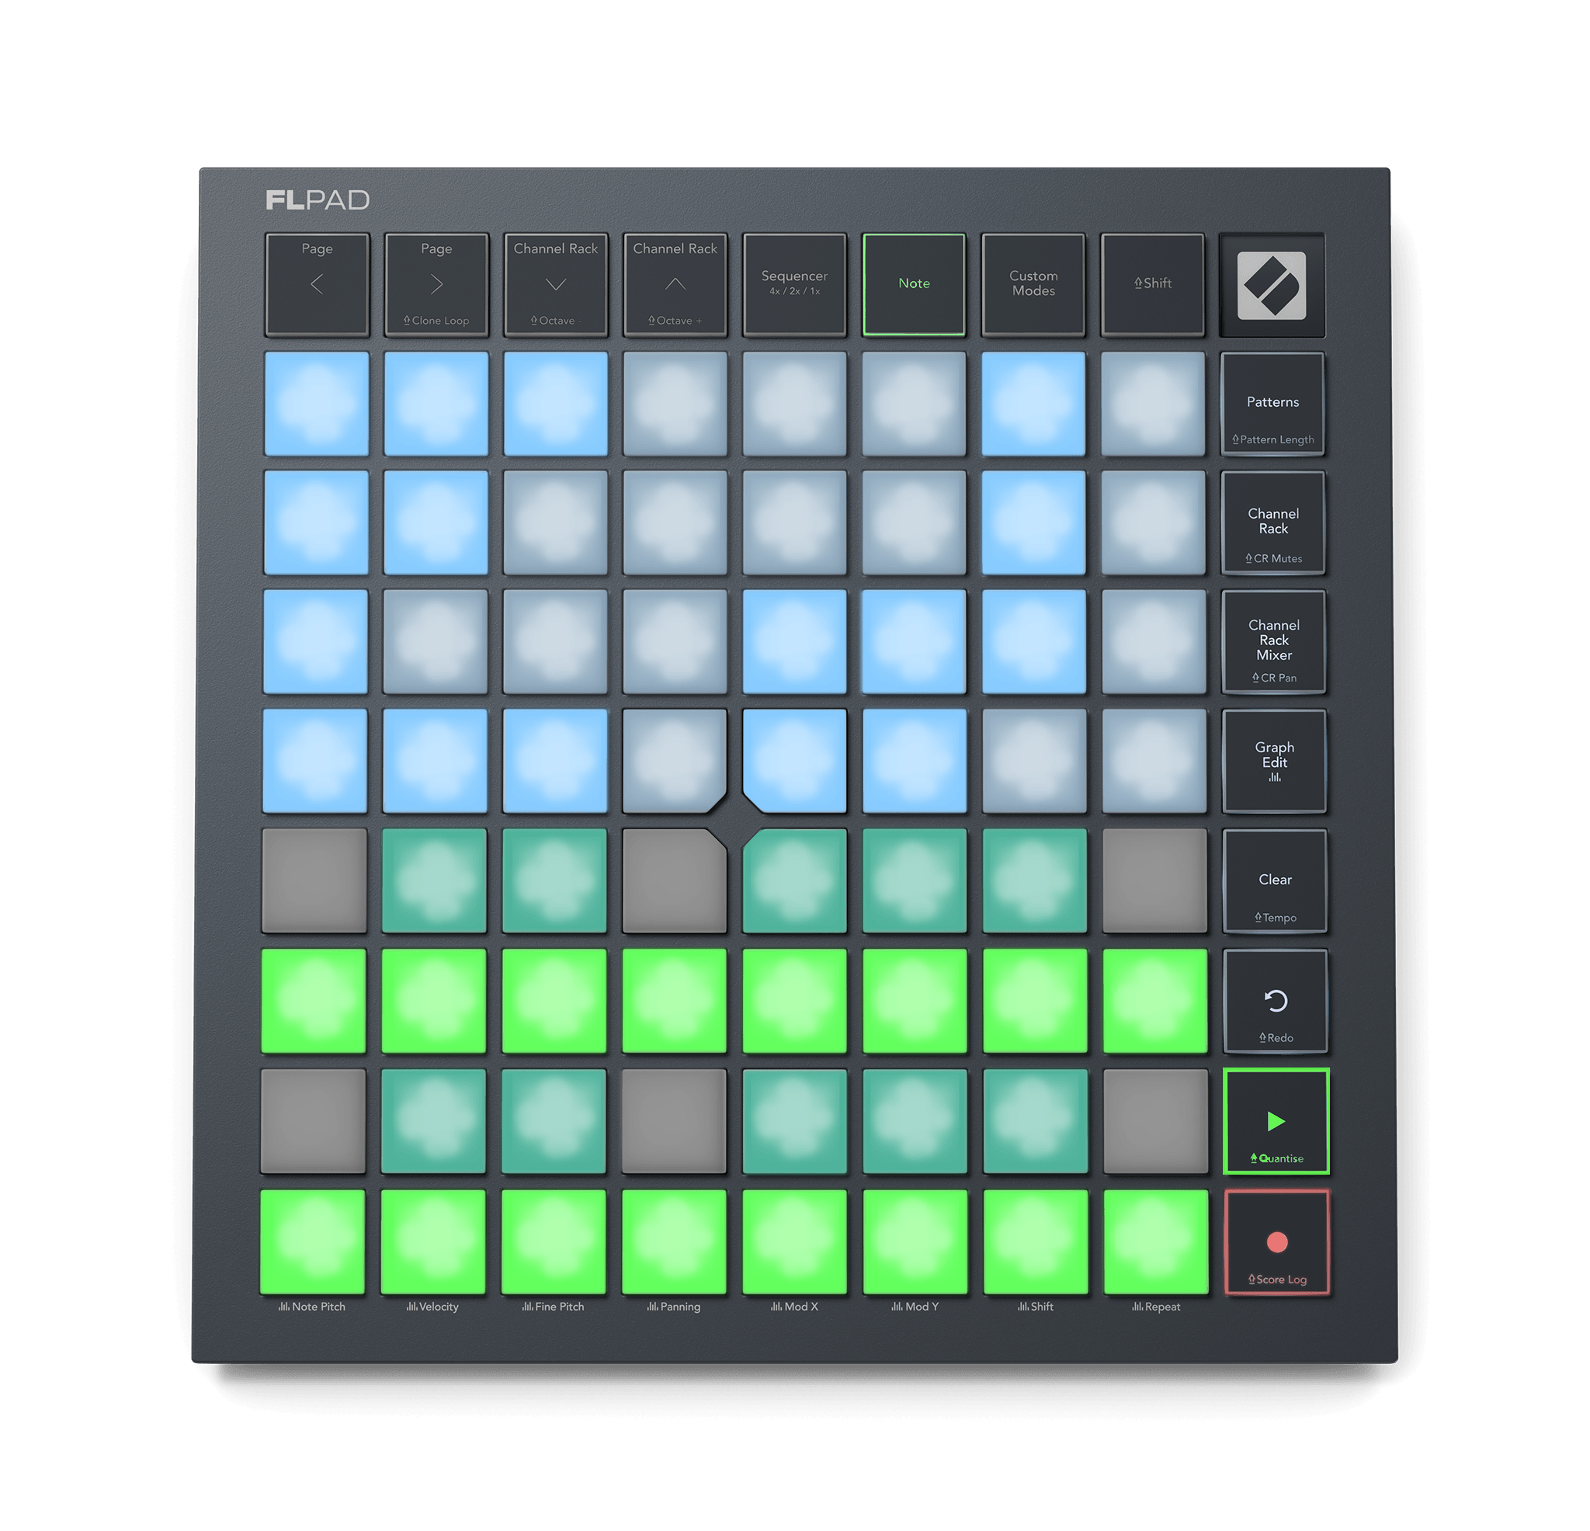
Task: Tap the Clear Tempo button
Action: 1276,881
